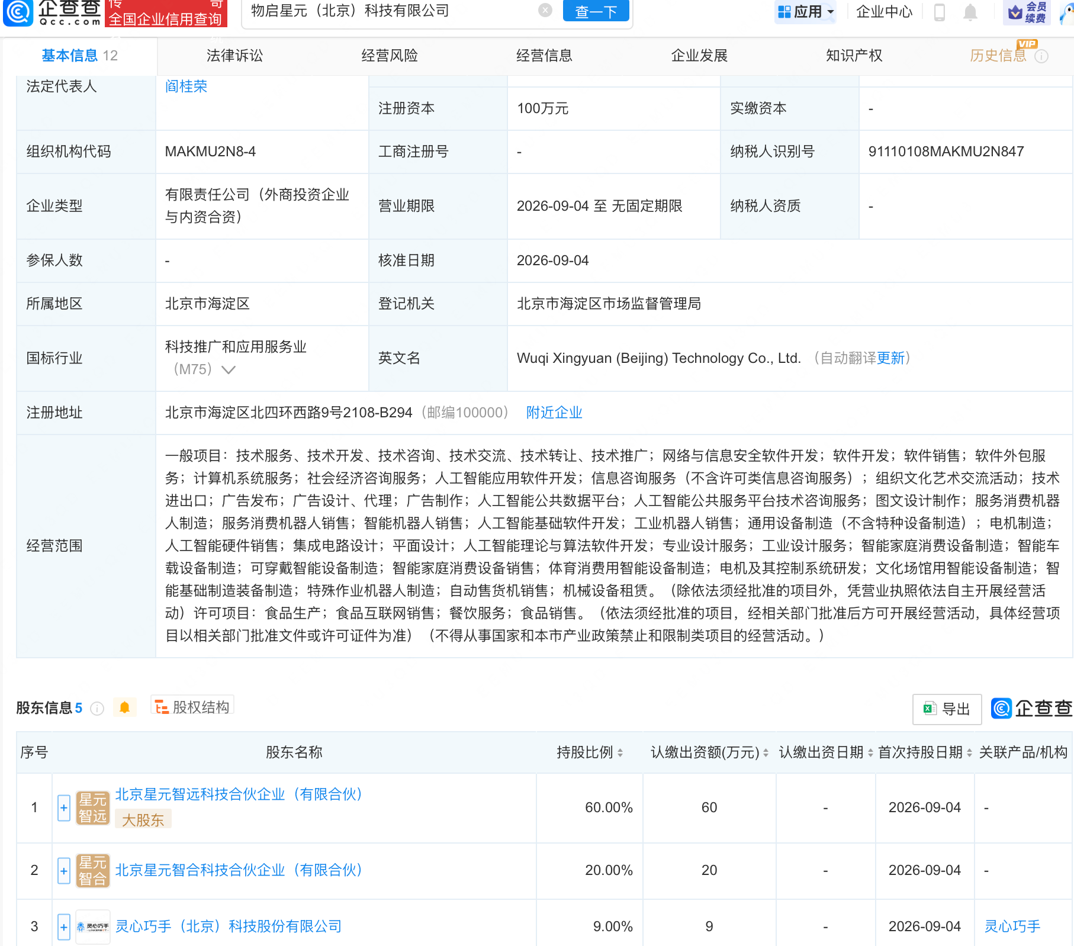The width and height of the screenshot is (1074, 946).
Task: Click the VIP membership renewal crown icon
Action: pos(1027,12)
